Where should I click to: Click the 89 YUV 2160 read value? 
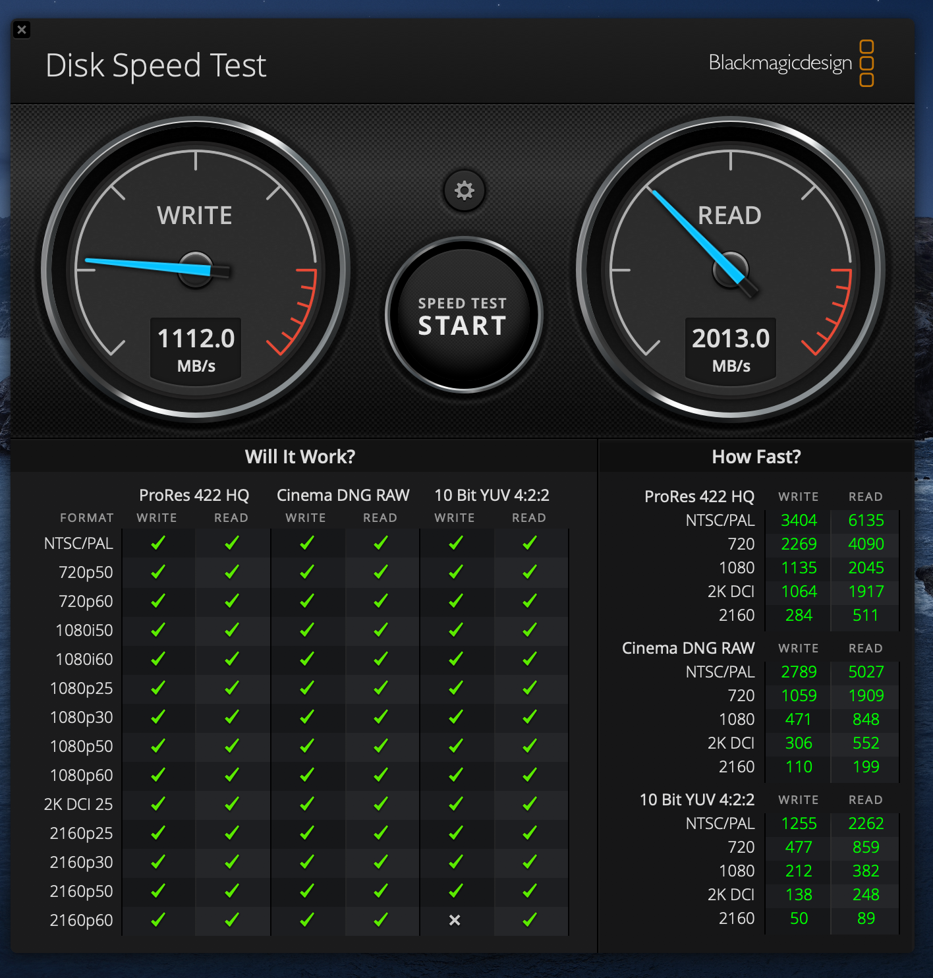pos(866,918)
